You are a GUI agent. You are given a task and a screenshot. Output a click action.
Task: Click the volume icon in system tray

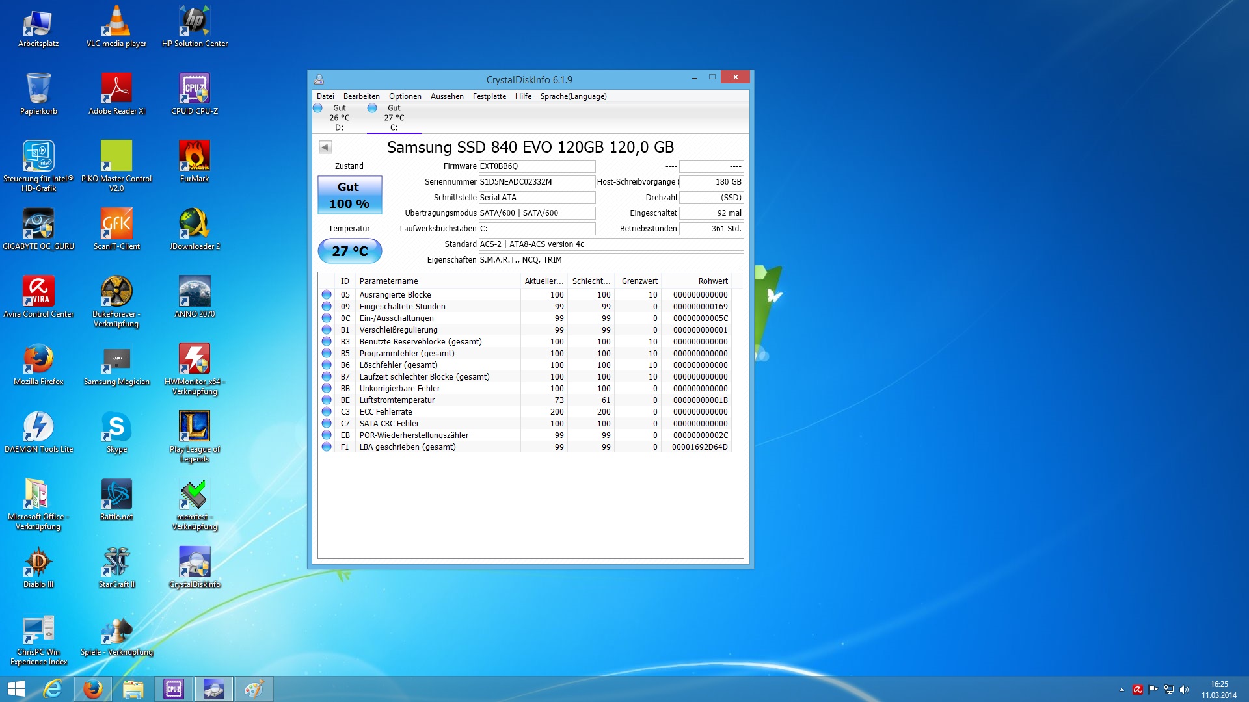[1184, 690]
